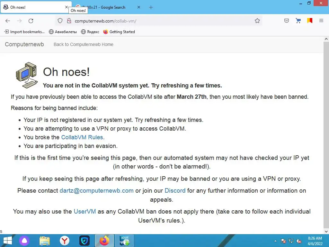Open the UserVM link
Screen dimensions: 329x247
85,211
